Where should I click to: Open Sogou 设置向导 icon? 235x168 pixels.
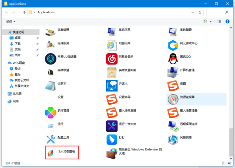click(112, 99)
